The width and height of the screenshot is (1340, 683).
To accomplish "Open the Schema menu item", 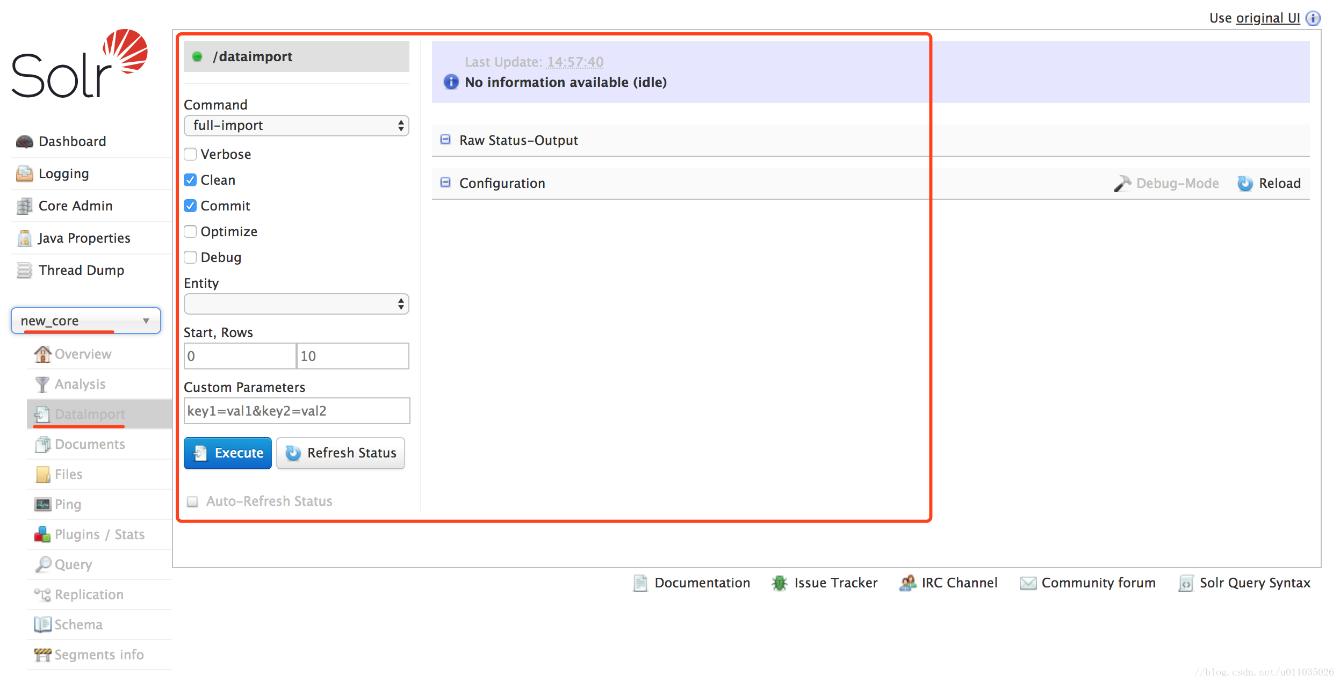I will pyautogui.click(x=78, y=624).
